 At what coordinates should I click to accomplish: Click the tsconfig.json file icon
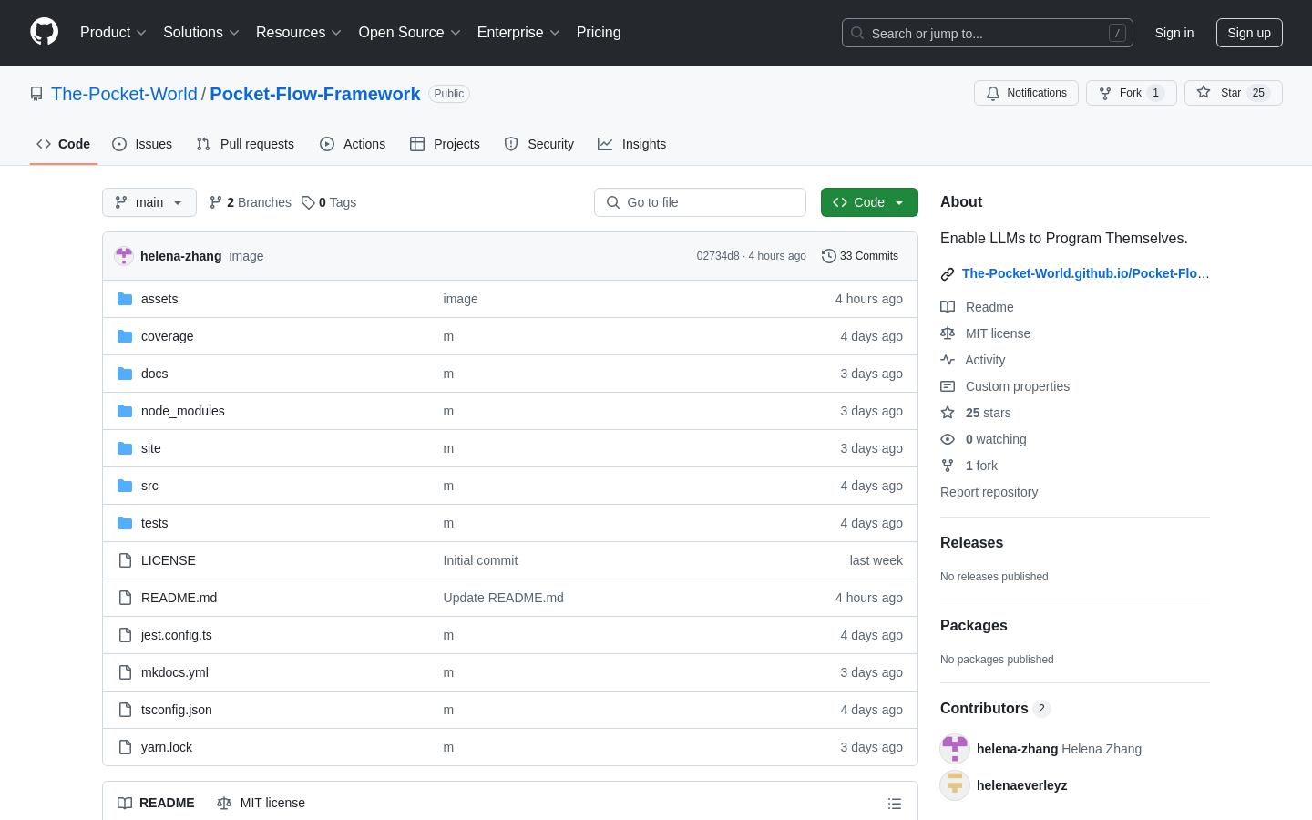click(125, 710)
